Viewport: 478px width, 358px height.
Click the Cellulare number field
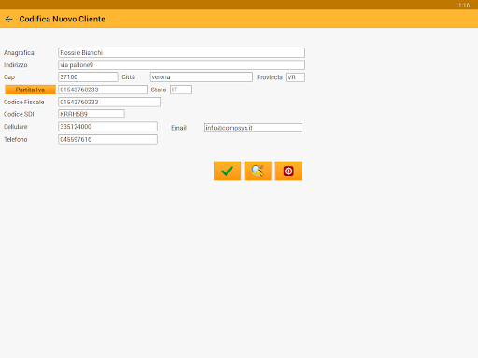point(107,127)
